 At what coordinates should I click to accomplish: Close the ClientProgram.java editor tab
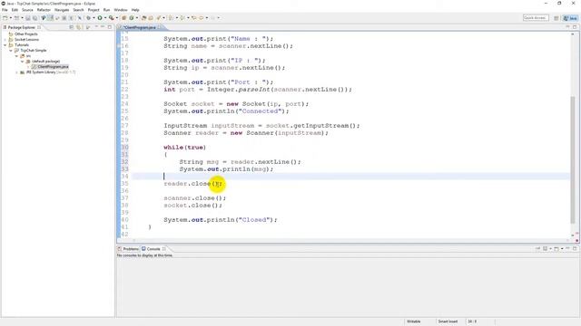tap(160, 27)
